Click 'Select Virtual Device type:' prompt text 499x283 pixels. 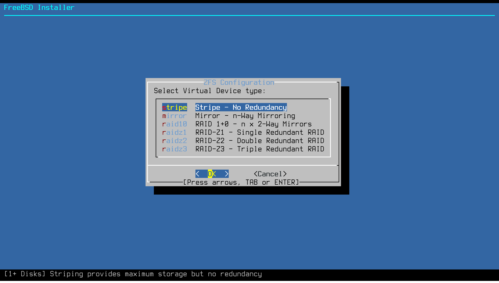tap(209, 91)
